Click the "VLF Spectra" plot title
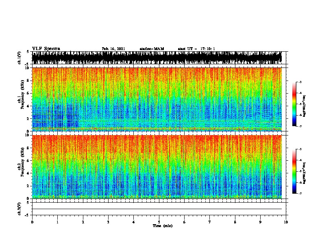 46,49
